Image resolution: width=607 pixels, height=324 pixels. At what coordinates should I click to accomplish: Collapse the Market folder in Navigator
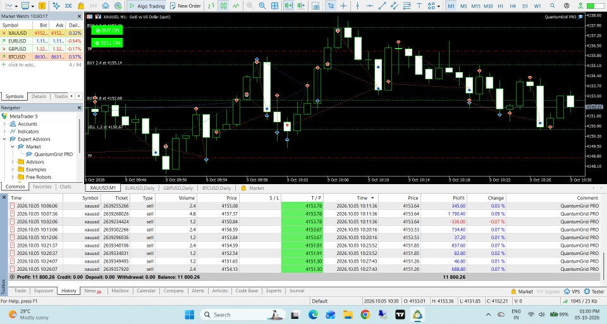point(13,147)
